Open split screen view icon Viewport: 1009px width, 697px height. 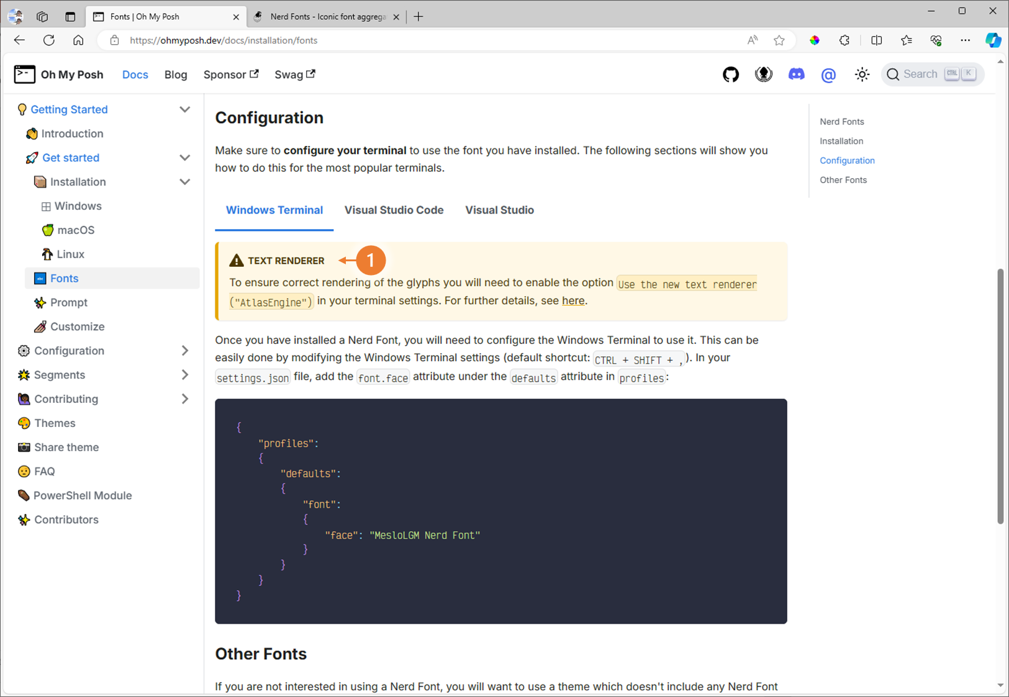[x=877, y=40]
